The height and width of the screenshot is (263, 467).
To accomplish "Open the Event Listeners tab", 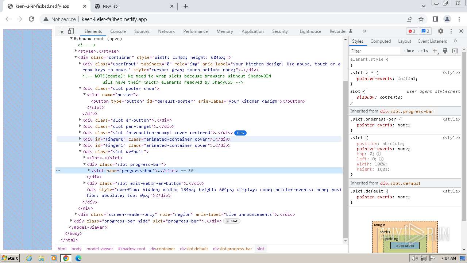I will (x=432, y=41).
